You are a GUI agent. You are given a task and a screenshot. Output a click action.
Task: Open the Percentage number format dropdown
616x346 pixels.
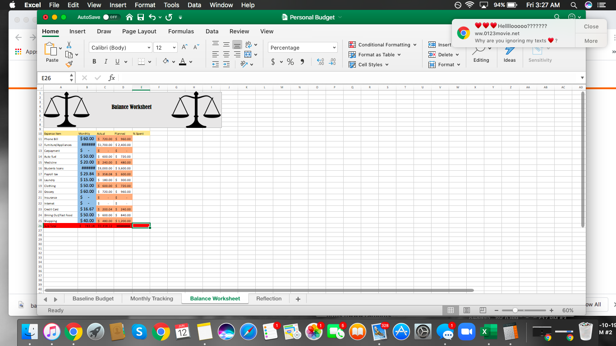pos(334,47)
